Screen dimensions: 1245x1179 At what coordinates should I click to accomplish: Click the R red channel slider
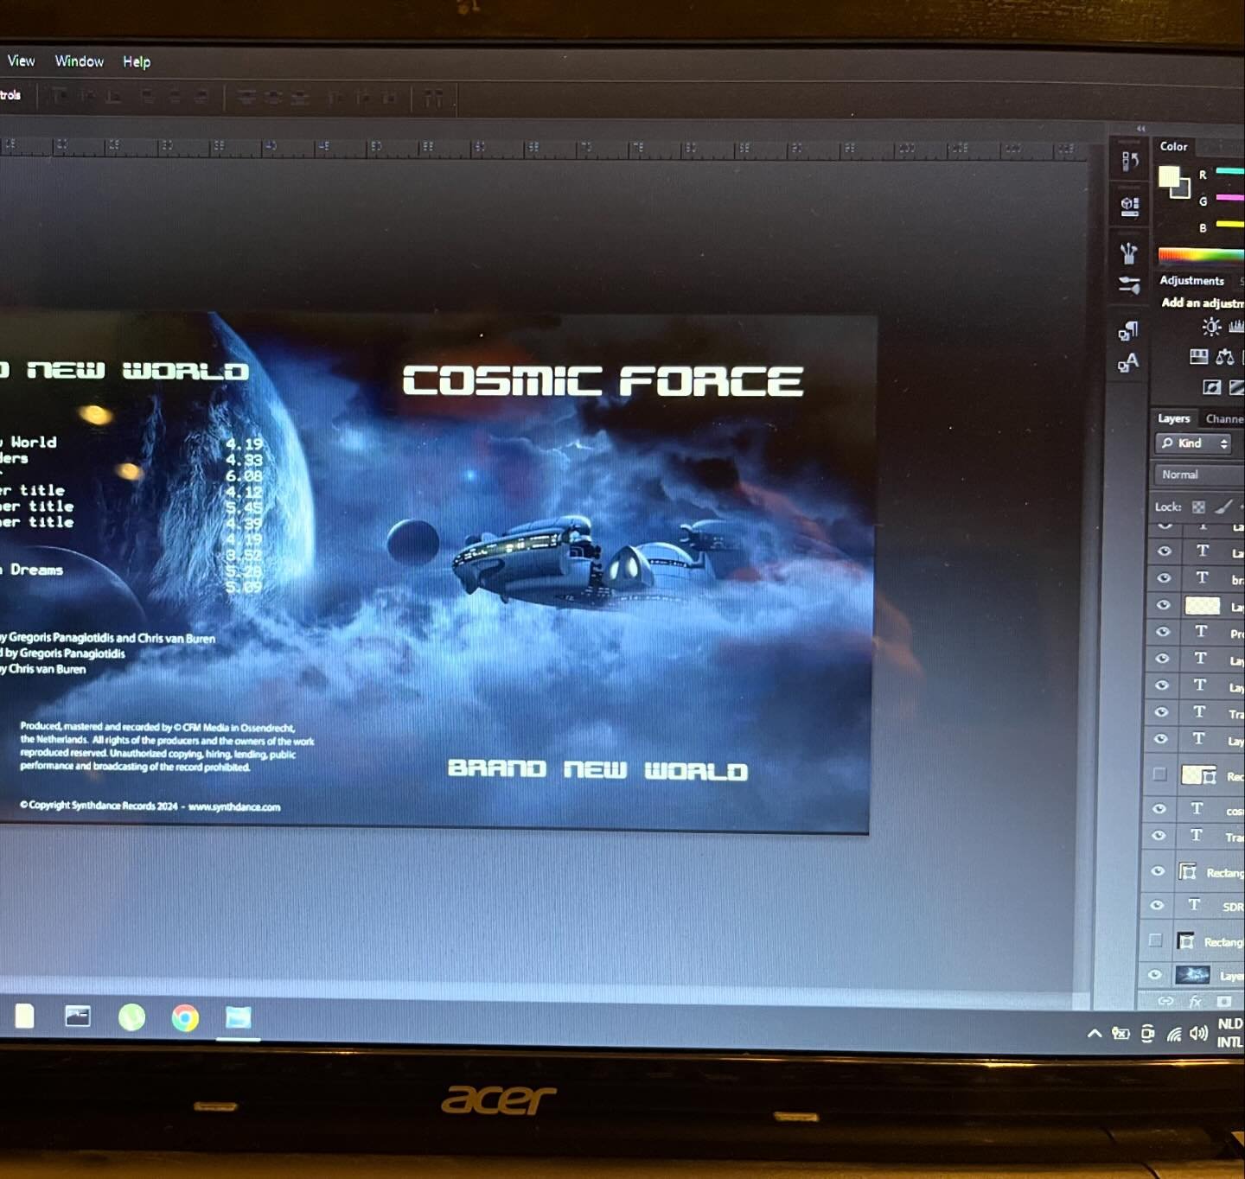click(x=1230, y=172)
